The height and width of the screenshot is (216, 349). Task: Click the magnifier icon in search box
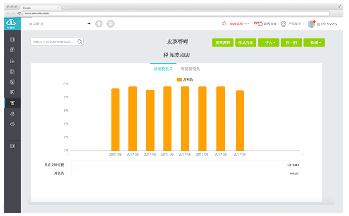[x=79, y=42]
